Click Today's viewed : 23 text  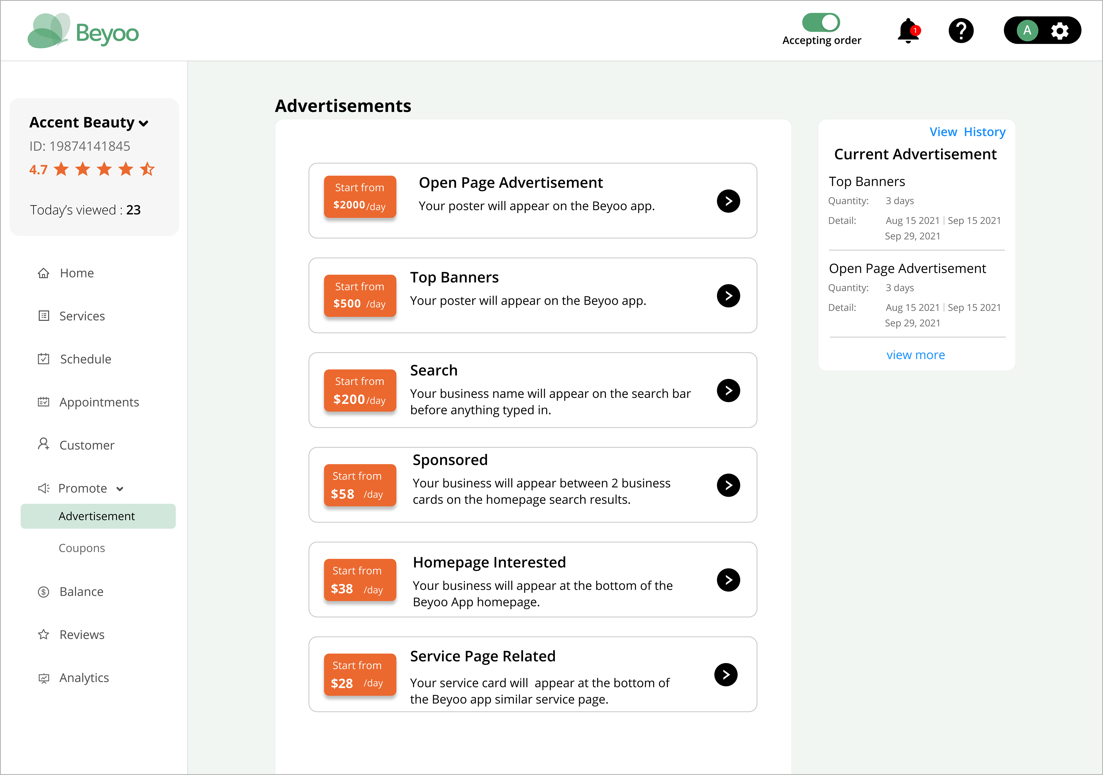(x=86, y=210)
